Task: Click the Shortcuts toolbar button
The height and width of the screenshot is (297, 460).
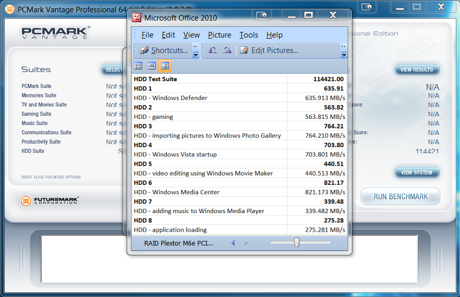Action: point(164,50)
